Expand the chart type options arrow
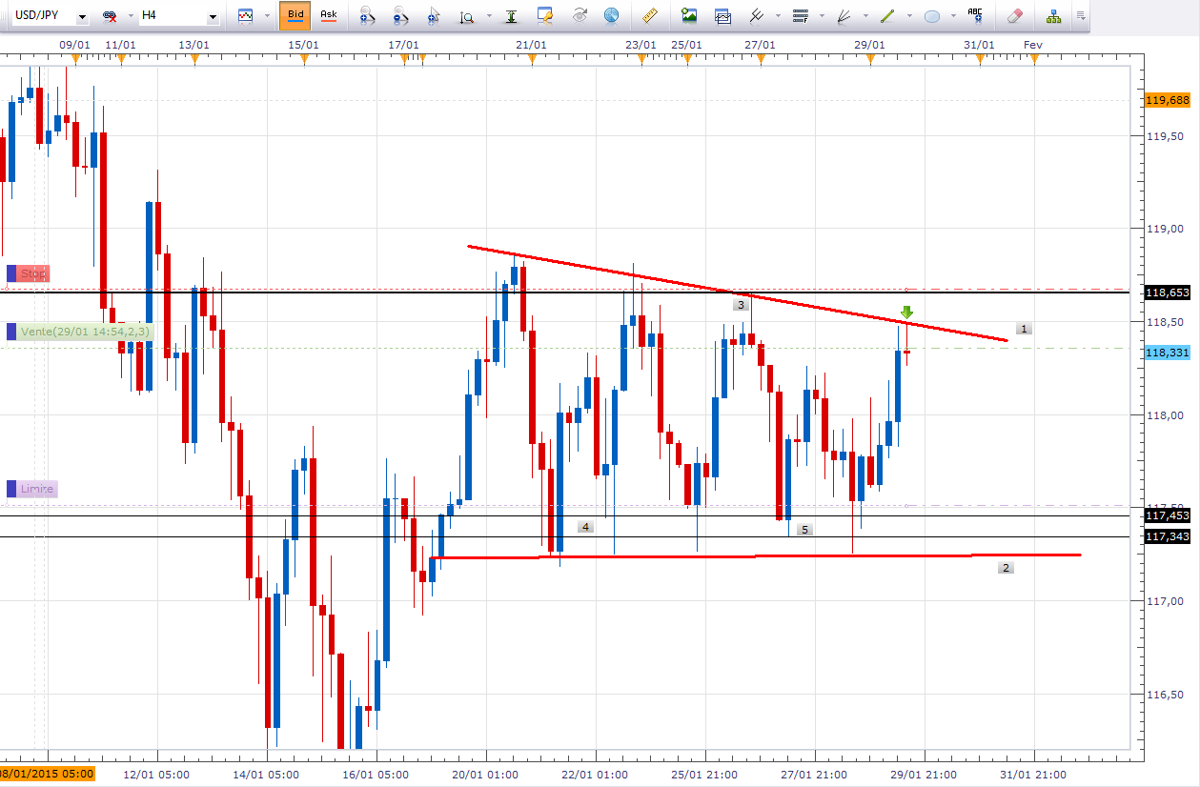The height and width of the screenshot is (787, 1200). point(266,16)
